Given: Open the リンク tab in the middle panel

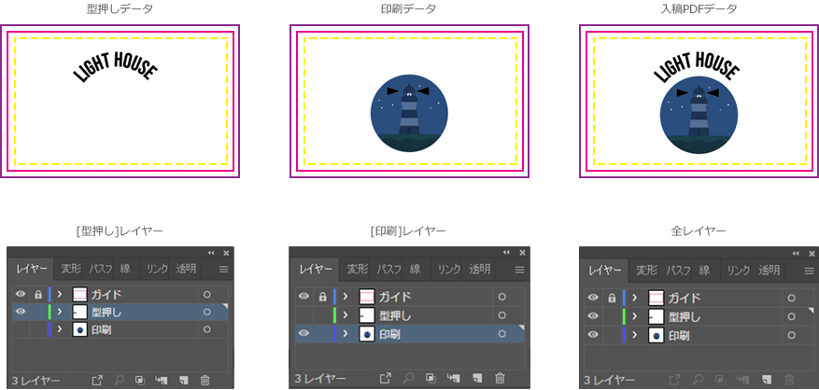Looking at the screenshot, I should click(449, 269).
